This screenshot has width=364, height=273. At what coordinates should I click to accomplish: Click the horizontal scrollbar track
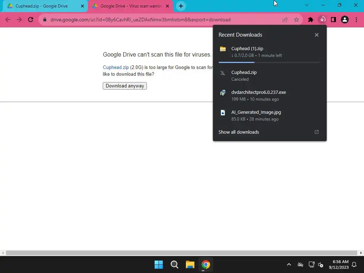tap(182, 253)
